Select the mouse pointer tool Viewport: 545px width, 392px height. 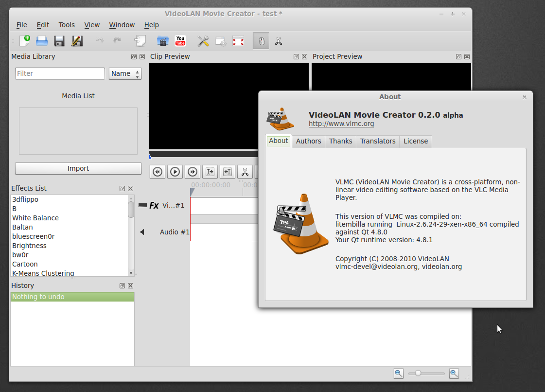pos(261,41)
